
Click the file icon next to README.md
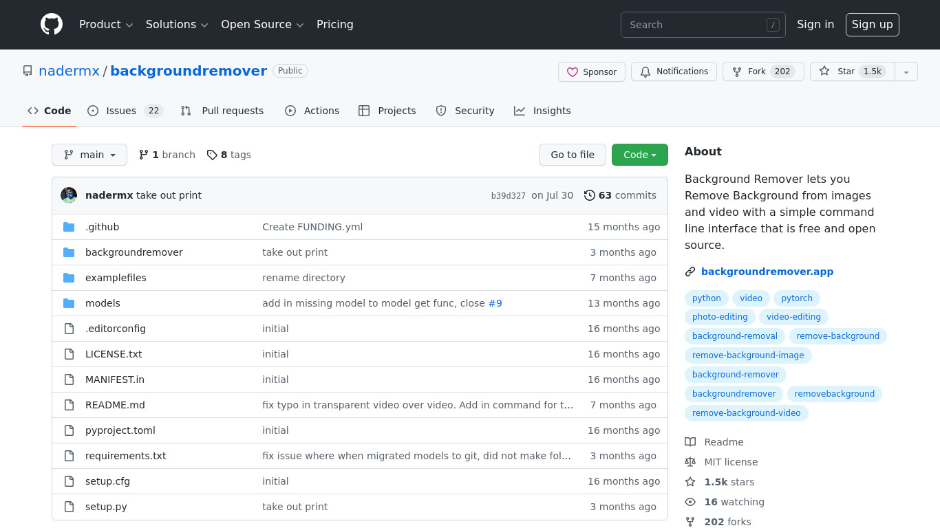point(69,405)
